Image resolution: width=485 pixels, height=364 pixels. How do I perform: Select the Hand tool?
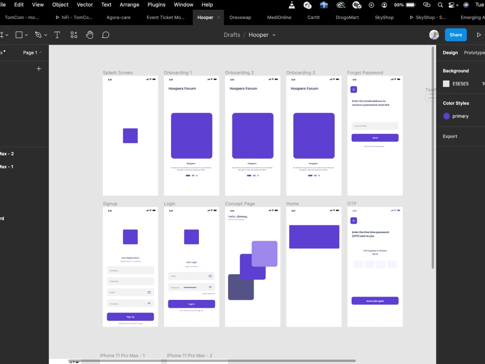89,35
